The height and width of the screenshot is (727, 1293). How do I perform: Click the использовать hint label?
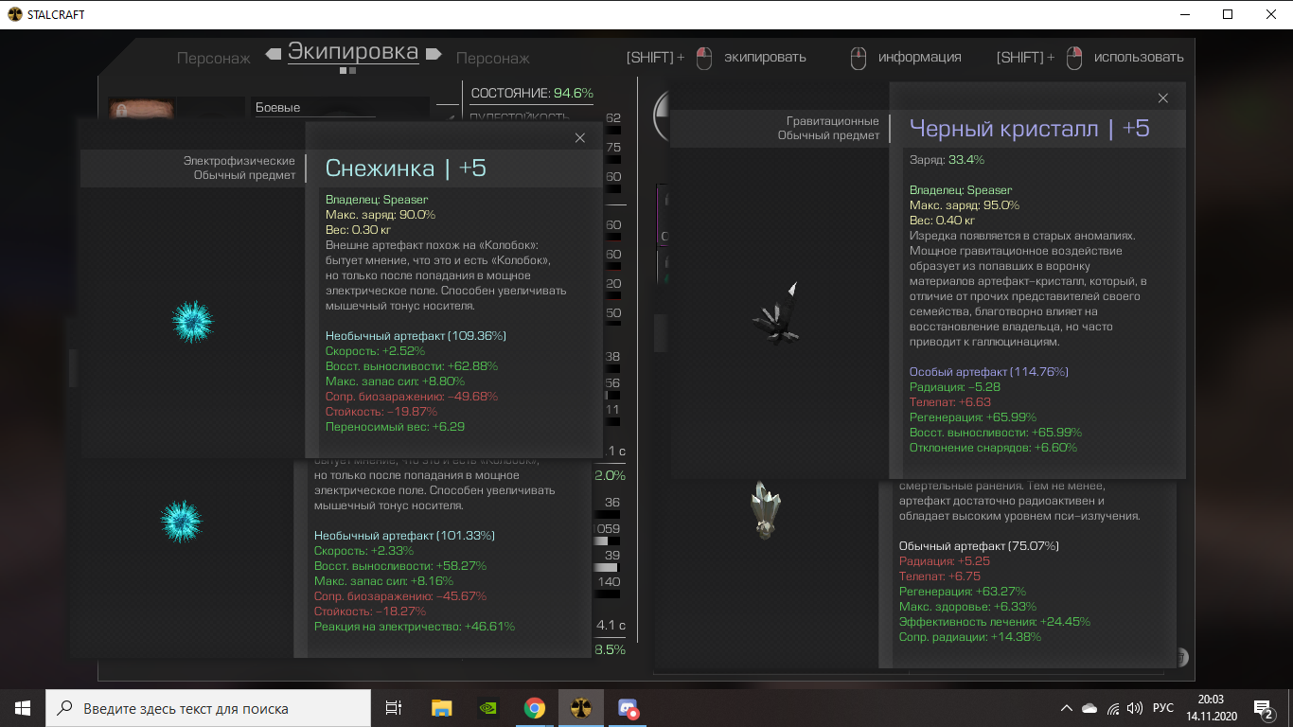[1139, 57]
